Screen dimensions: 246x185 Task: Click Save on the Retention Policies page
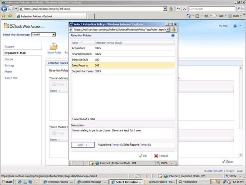(x=228, y=161)
